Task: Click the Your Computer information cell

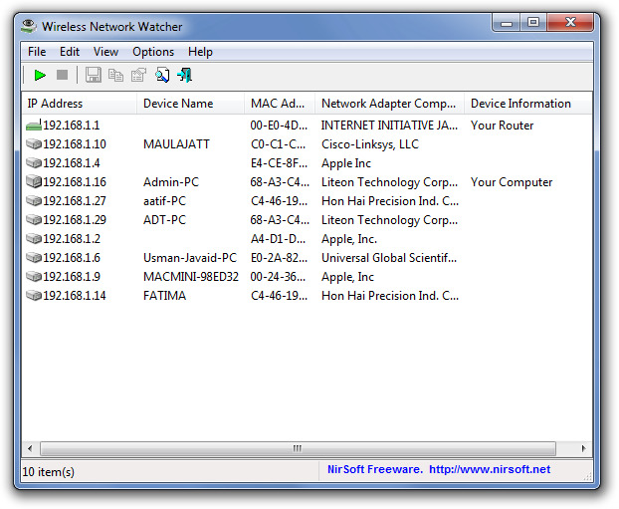Action: [x=512, y=181]
